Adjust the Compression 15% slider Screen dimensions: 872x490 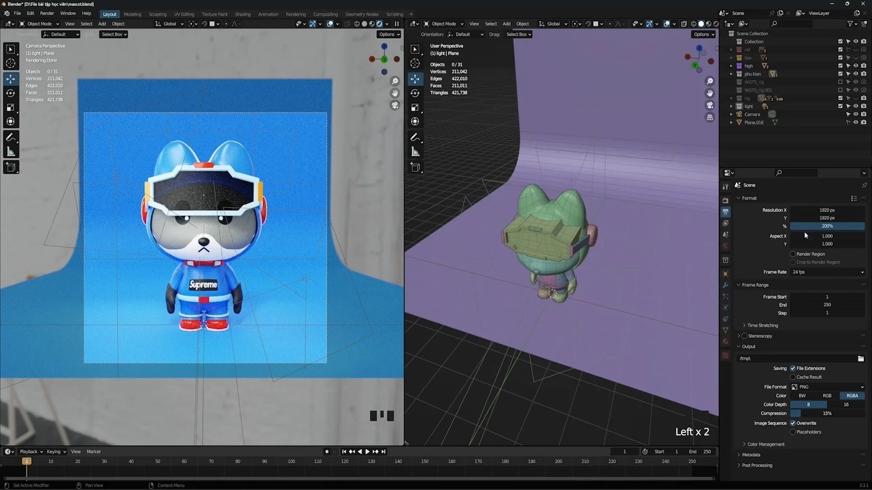pyautogui.click(x=827, y=414)
